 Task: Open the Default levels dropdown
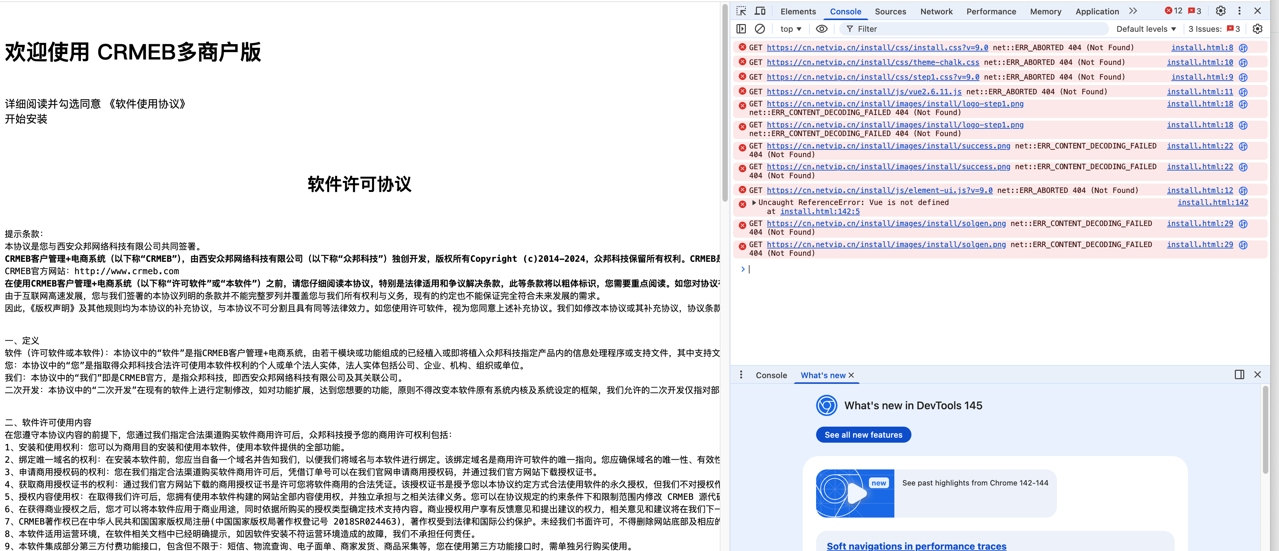click(x=1146, y=29)
